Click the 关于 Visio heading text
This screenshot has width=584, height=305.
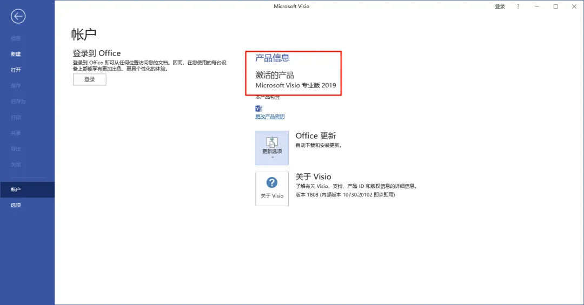pos(313,177)
